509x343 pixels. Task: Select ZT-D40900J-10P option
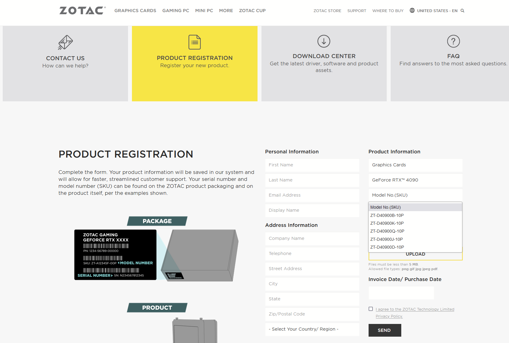(x=415, y=239)
